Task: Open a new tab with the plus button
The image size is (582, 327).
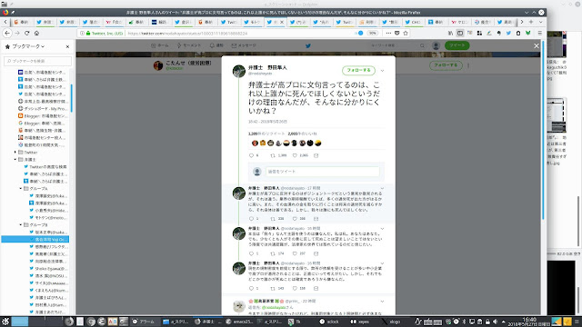Action: click(x=531, y=22)
